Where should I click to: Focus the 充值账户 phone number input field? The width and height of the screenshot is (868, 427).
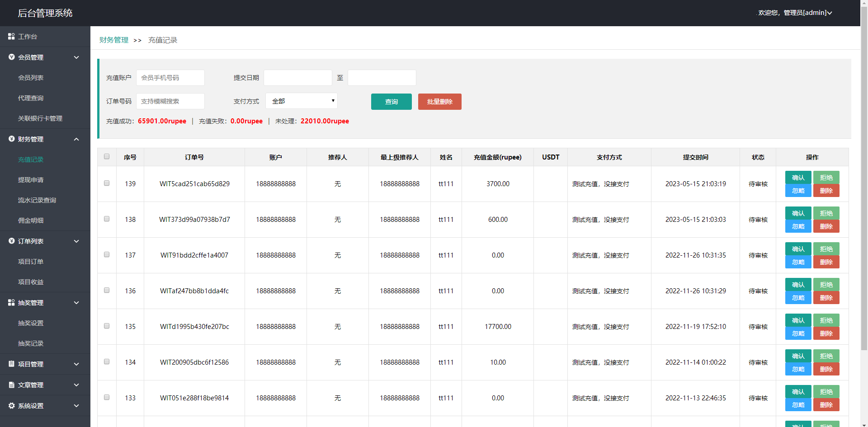point(170,78)
